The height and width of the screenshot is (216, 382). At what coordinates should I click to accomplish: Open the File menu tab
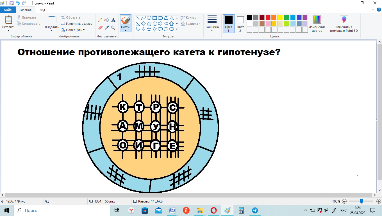(x=8, y=10)
